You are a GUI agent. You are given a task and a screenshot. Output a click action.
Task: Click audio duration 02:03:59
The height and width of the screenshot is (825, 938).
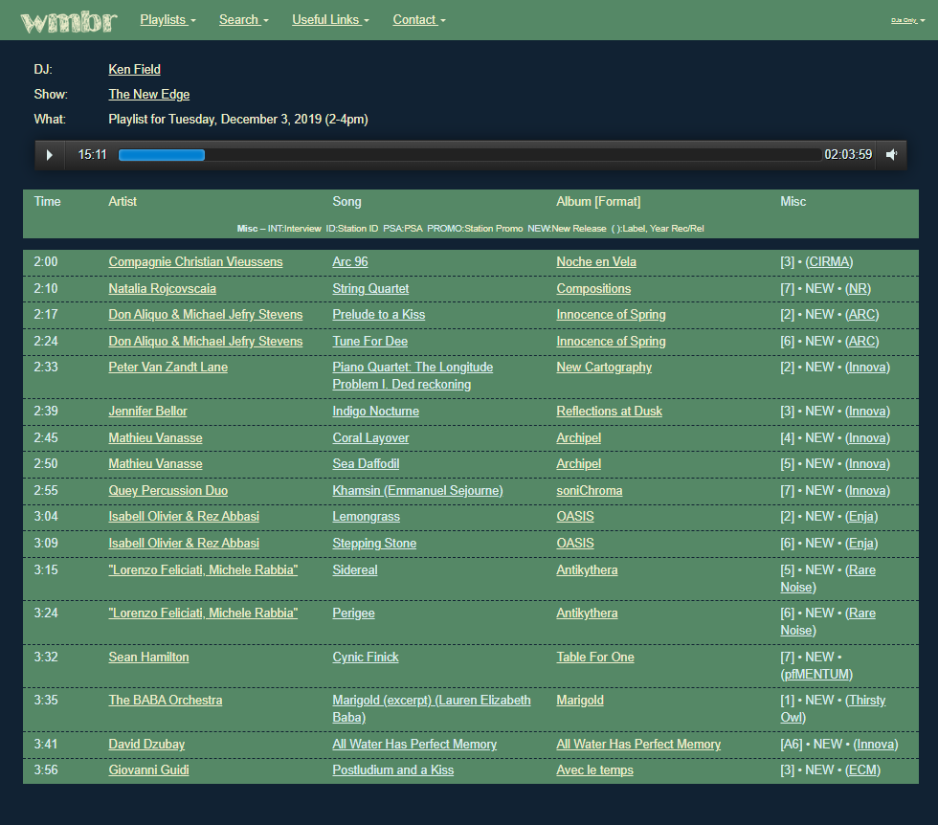point(848,155)
